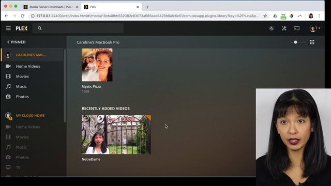331x186 pixels.
Task: Open TV under My Cloud Home
Action: coord(19,167)
